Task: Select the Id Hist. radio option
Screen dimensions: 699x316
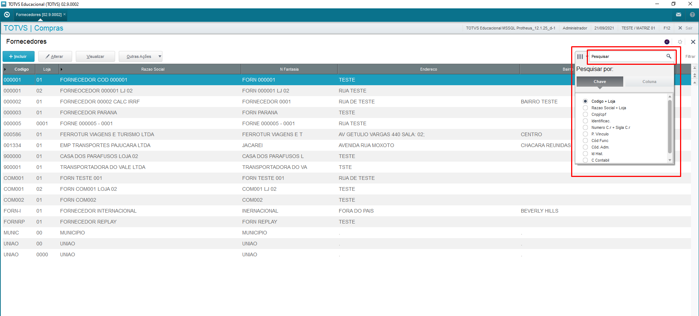Action: (x=585, y=154)
